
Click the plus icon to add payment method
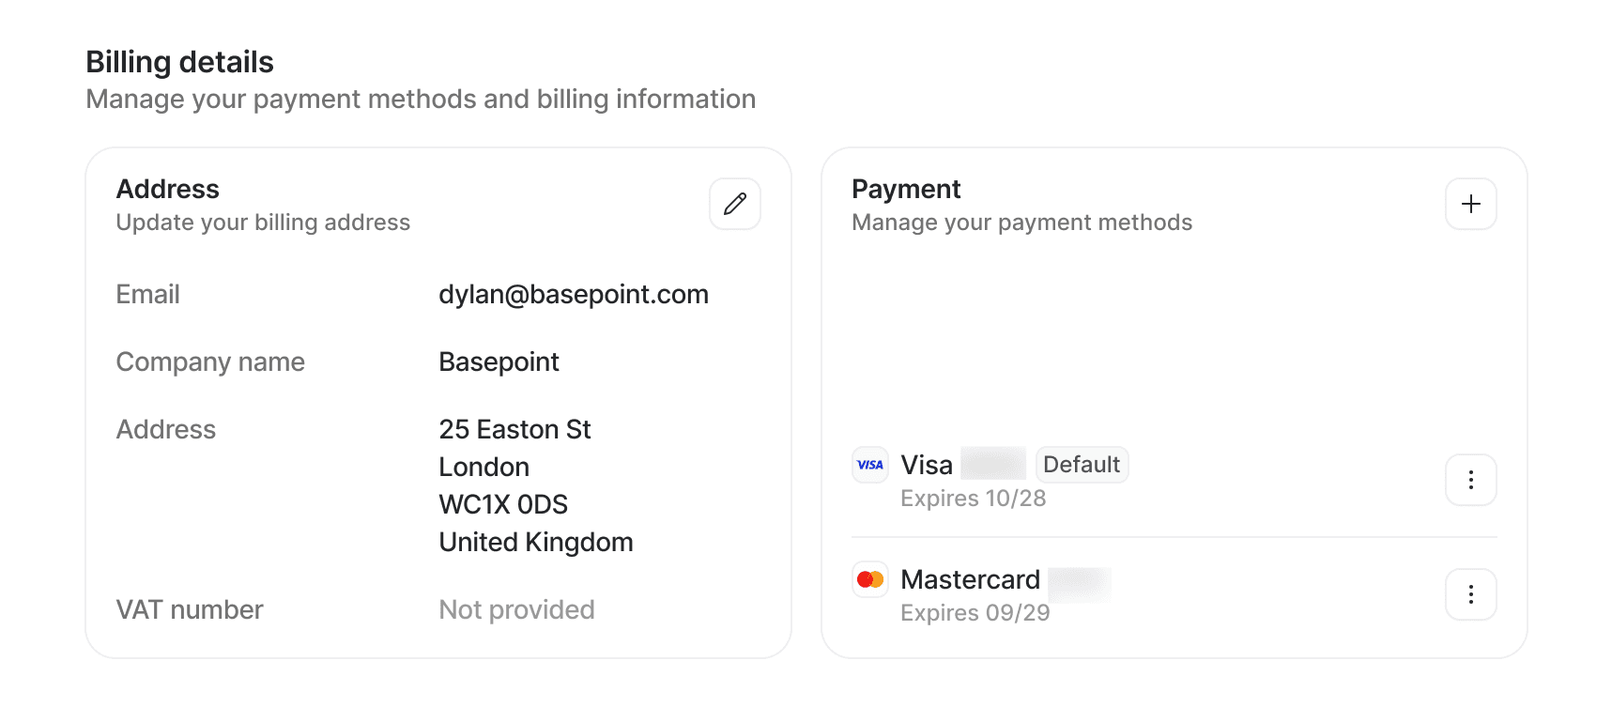pyautogui.click(x=1470, y=204)
